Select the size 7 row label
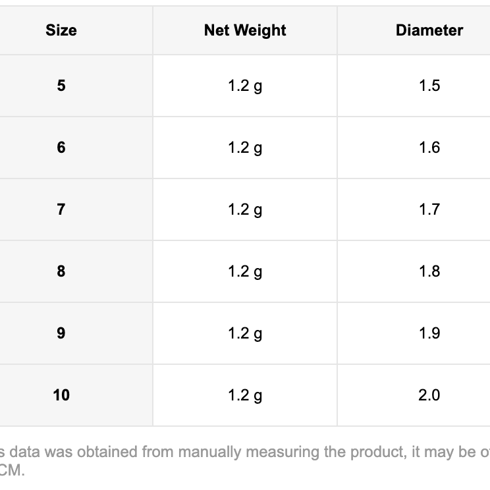 tap(61, 209)
